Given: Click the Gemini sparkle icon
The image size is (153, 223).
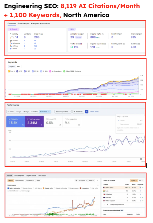Looking at the screenshot, I should (11, 49).
